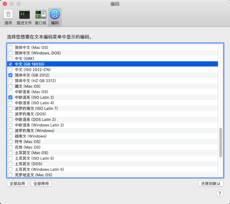Click the help question mark button
Image resolution: width=230 pixels, height=204 pixels.
[220, 193]
